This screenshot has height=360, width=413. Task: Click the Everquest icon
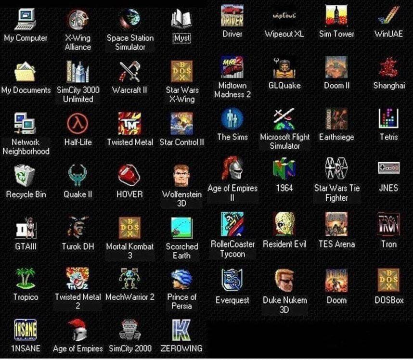click(231, 280)
